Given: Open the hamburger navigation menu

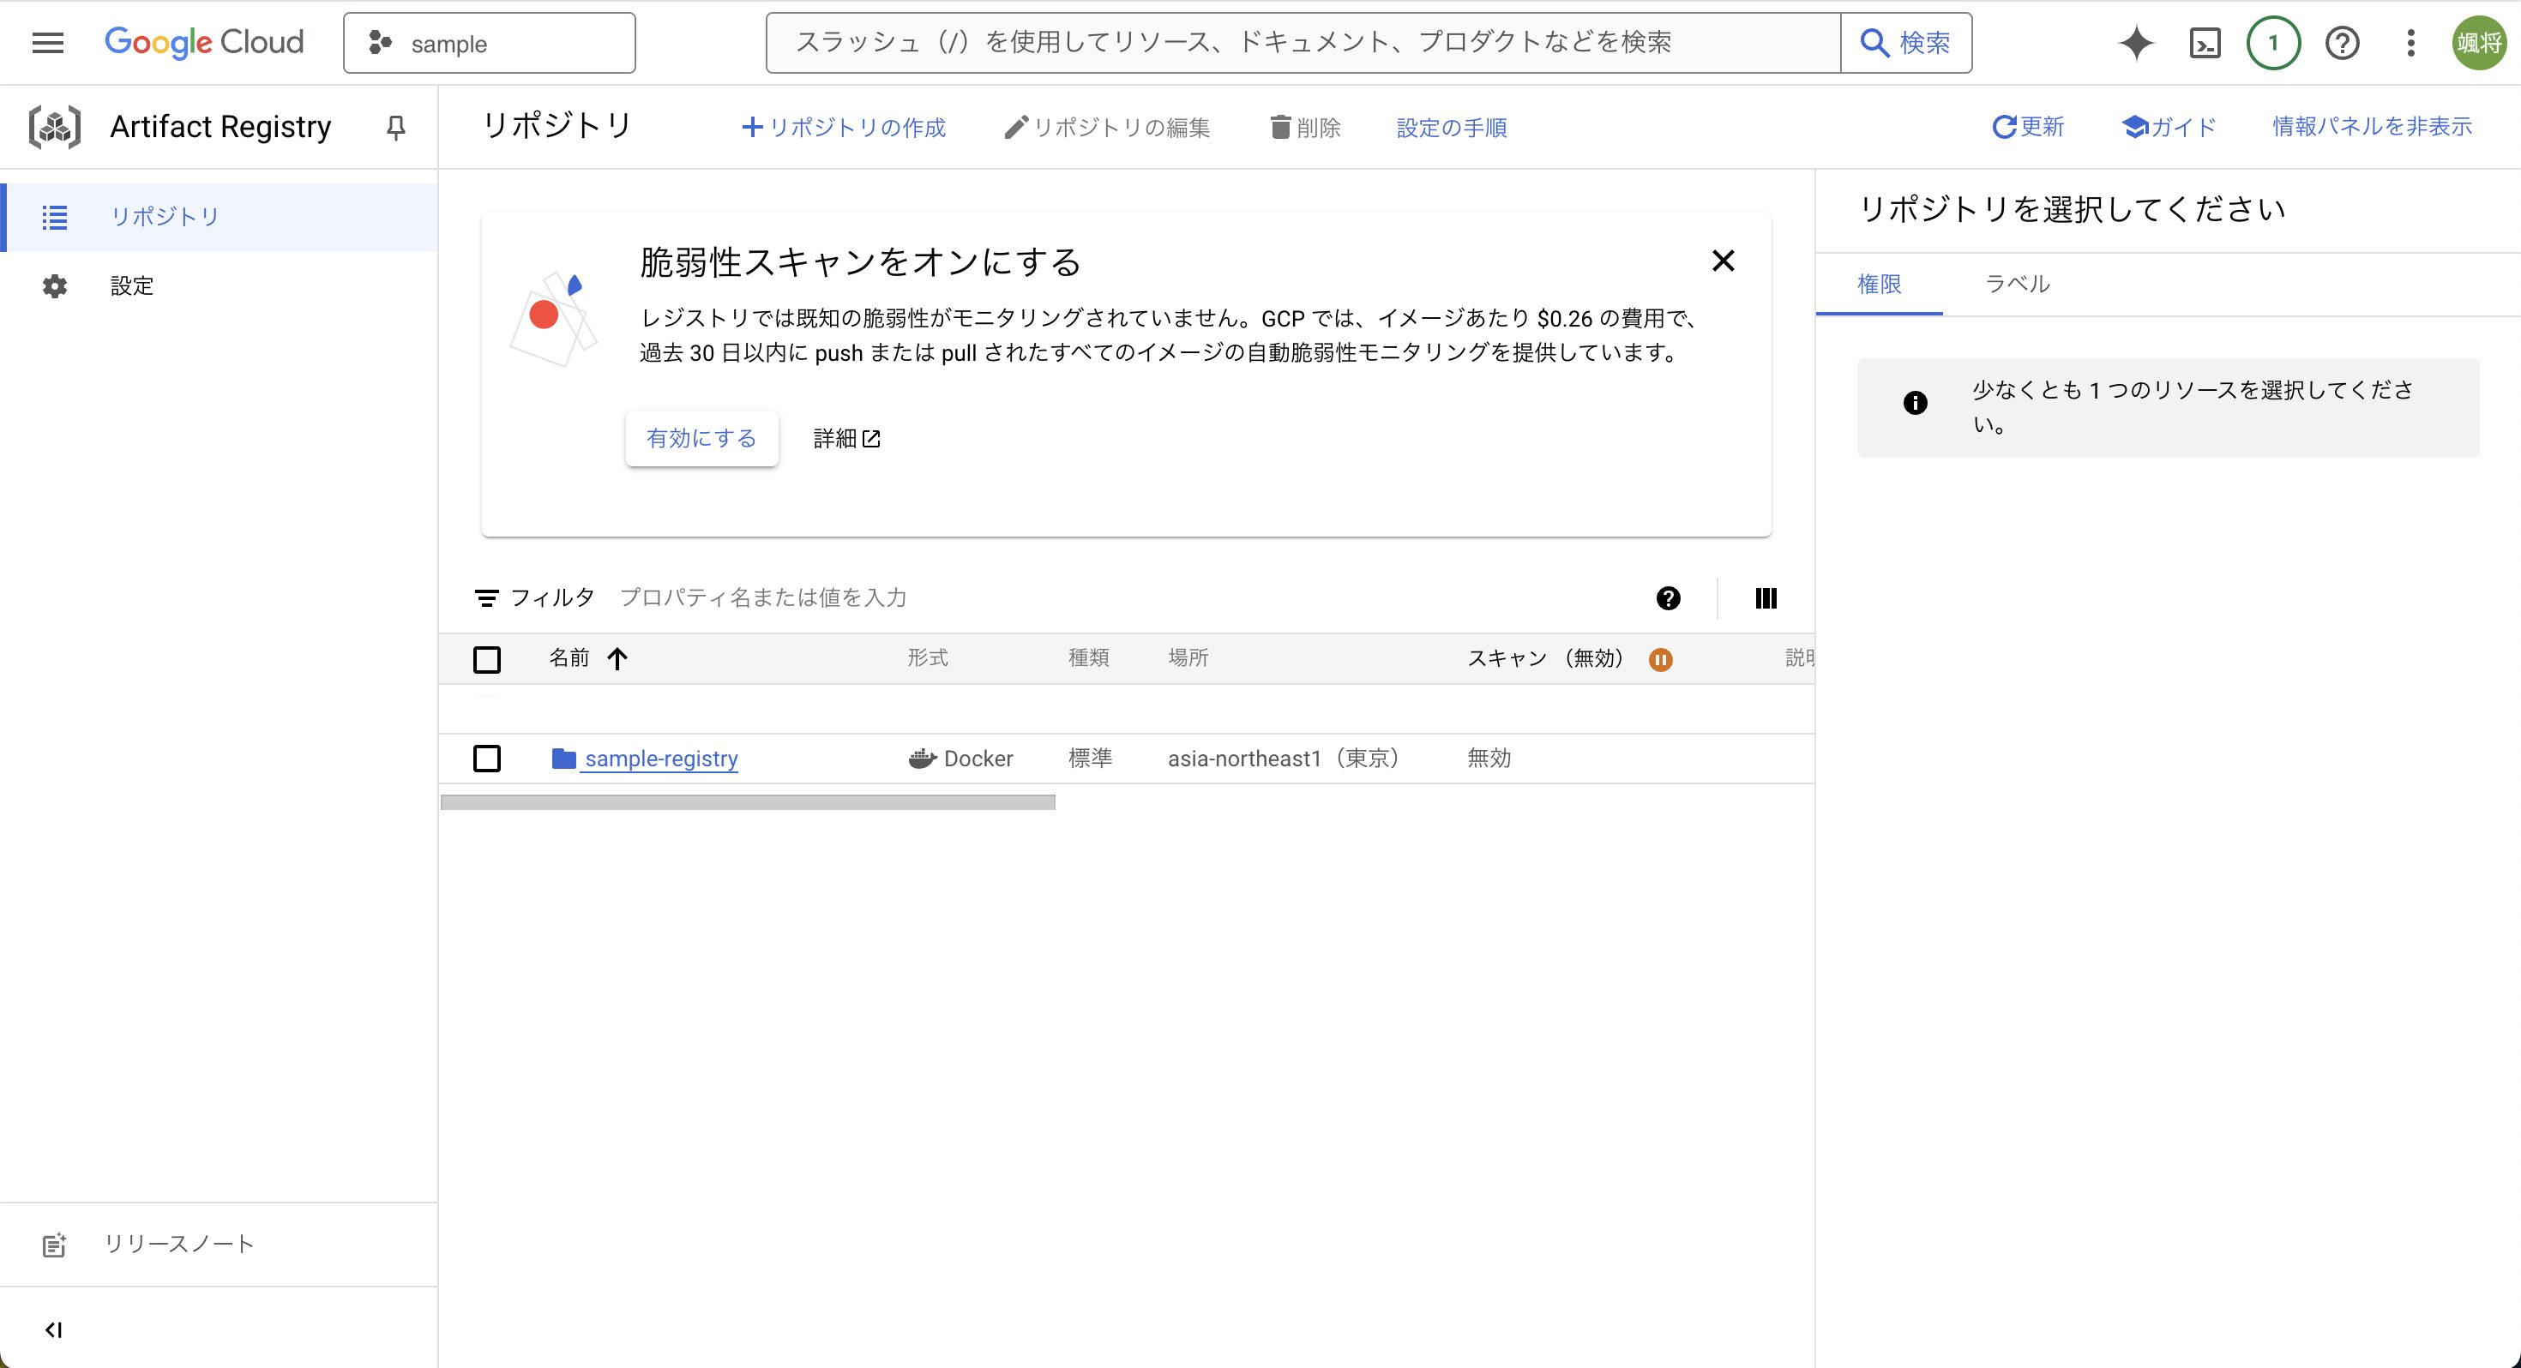Looking at the screenshot, I should [48, 43].
